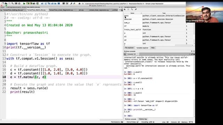
Task: Click the Run selection toolbar icon
Action: 34,3
